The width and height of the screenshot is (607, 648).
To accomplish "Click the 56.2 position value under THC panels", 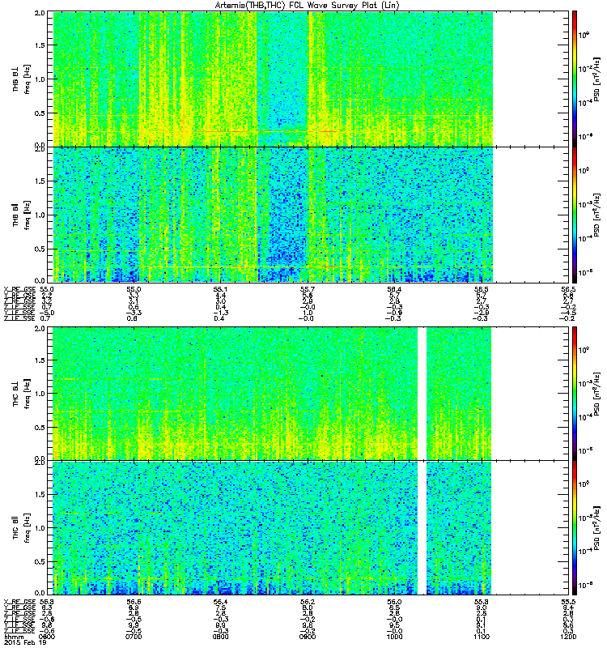I will click(308, 602).
